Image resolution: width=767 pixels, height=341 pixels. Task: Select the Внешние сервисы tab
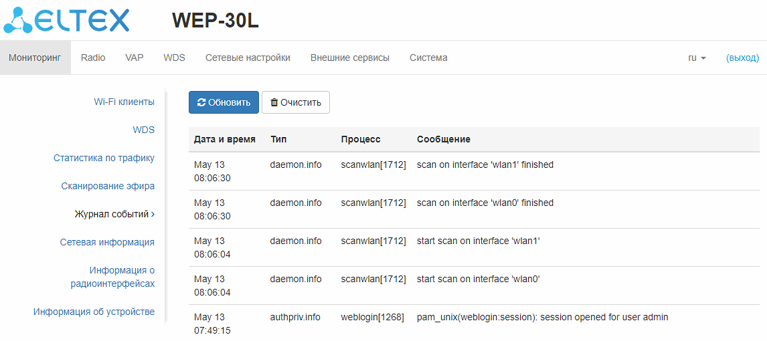(x=349, y=58)
